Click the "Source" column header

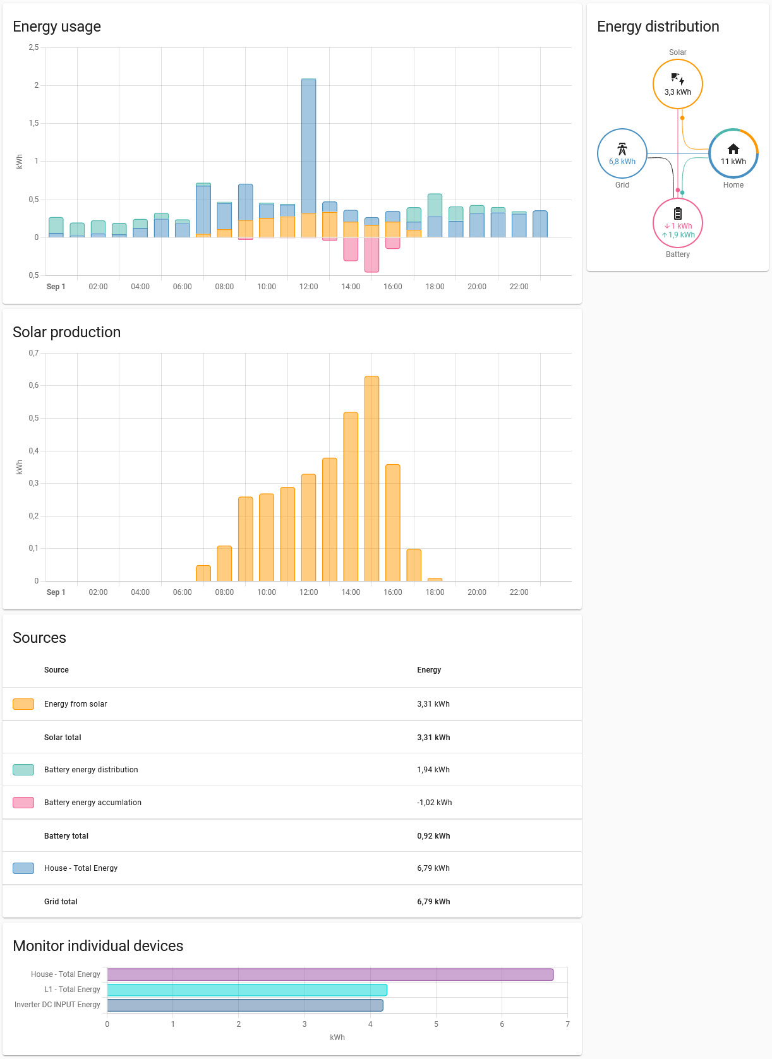coord(56,670)
